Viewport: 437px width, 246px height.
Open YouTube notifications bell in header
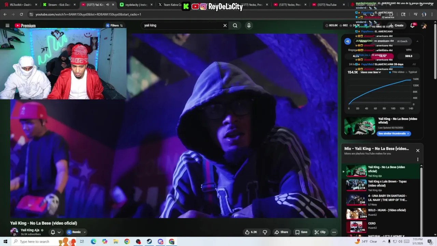(413, 26)
